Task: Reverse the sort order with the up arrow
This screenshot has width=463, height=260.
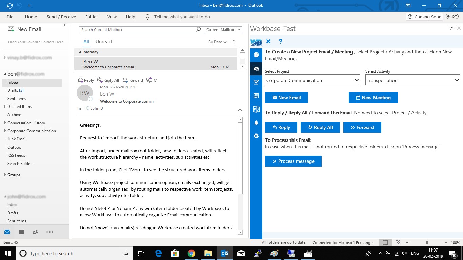Action: 234,42
